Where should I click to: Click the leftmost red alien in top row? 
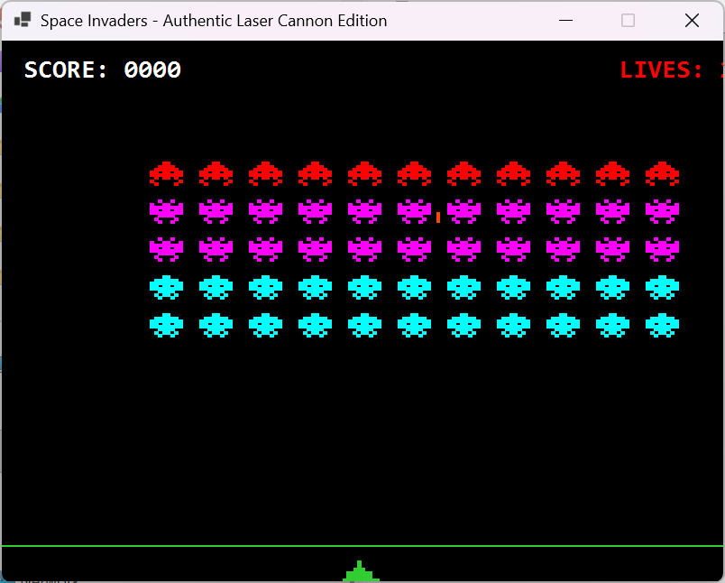(167, 173)
